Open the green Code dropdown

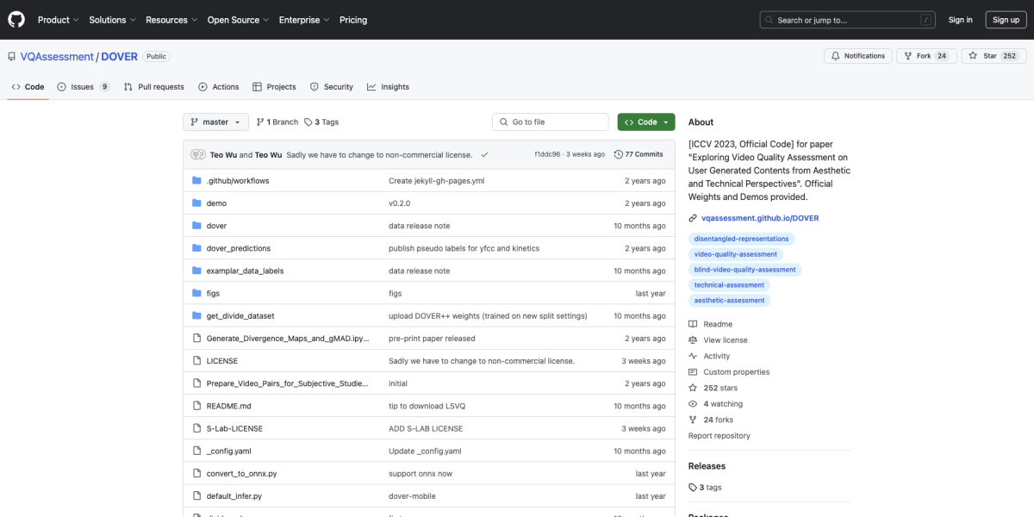tap(645, 122)
